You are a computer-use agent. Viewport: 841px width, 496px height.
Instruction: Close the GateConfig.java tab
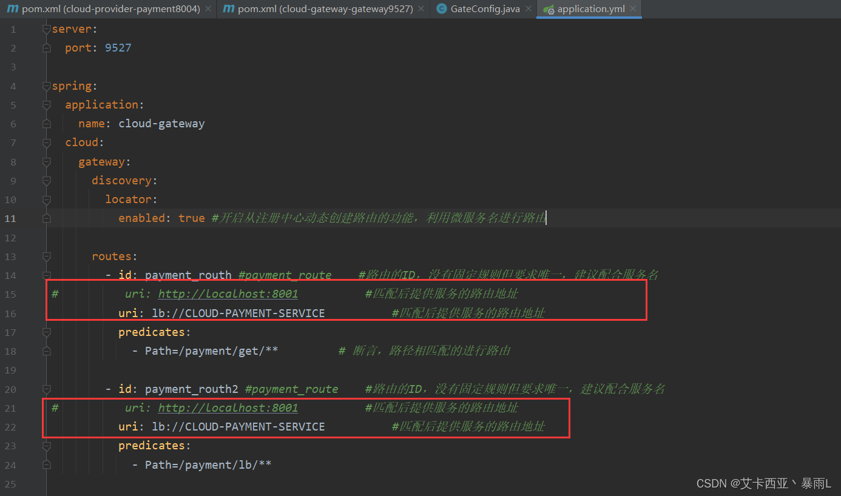coord(528,9)
